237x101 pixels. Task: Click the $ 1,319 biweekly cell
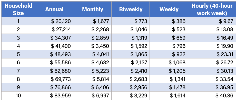click(x=131, y=38)
